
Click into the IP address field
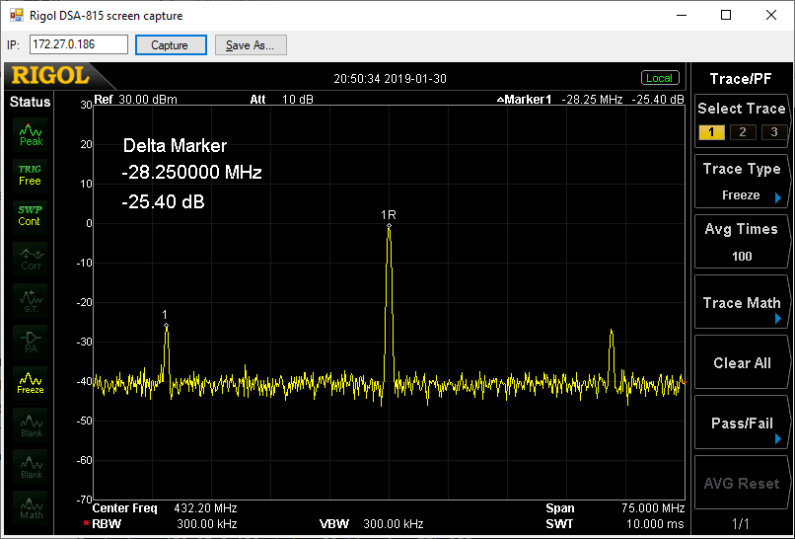coord(79,44)
